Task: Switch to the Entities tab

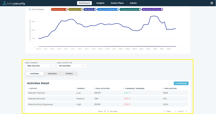Action: tap(69, 74)
